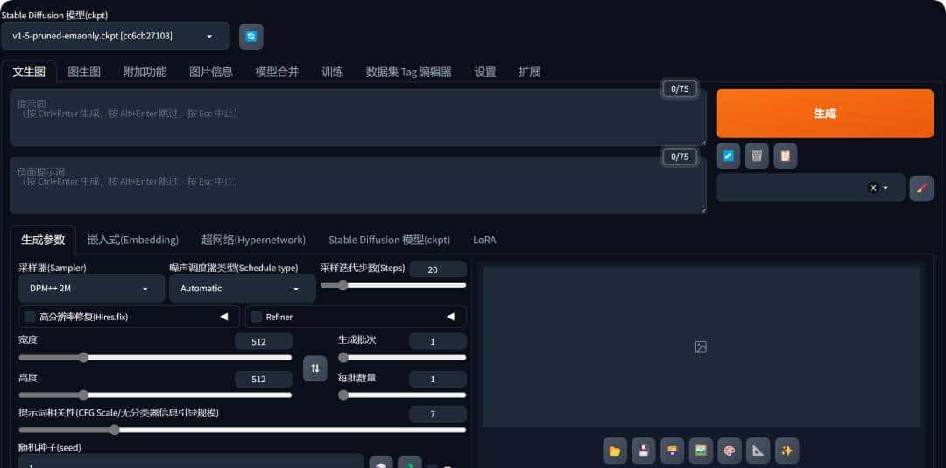This screenshot has width=946, height=468.
Task: Open the Sampler dropdown showing DPM++ 2M
Action: pos(92,289)
